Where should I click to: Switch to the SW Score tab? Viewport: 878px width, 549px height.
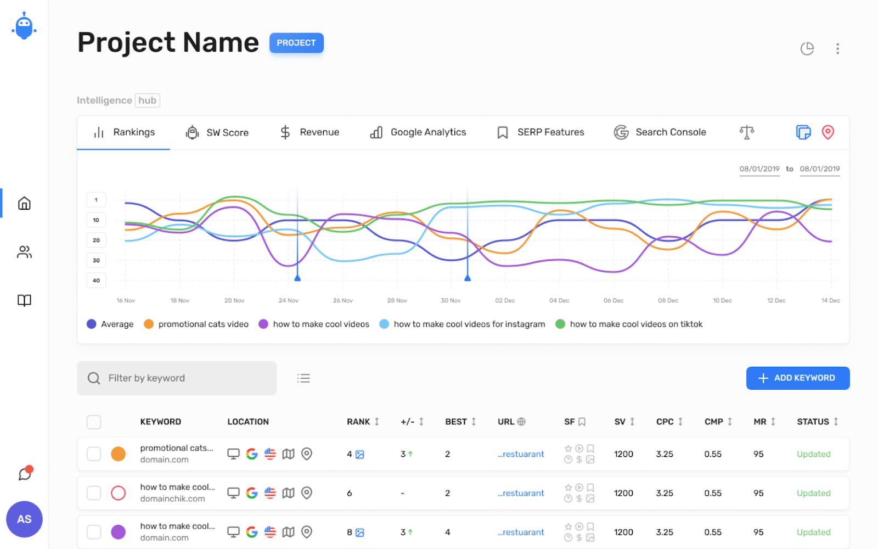point(217,132)
